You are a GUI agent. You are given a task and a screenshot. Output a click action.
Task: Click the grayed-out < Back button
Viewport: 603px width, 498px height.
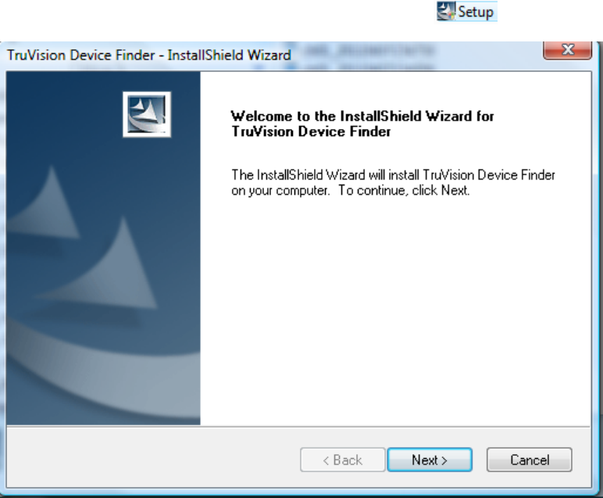pos(343,460)
